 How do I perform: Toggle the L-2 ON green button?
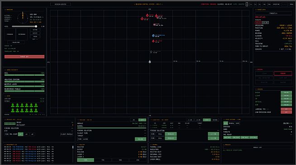(x=213, y=138)
